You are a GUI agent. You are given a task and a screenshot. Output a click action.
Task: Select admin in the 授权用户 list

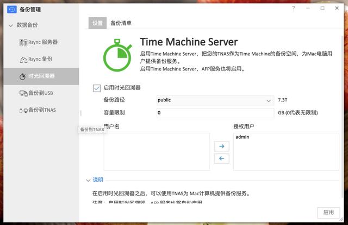click(x=243, y=137)
